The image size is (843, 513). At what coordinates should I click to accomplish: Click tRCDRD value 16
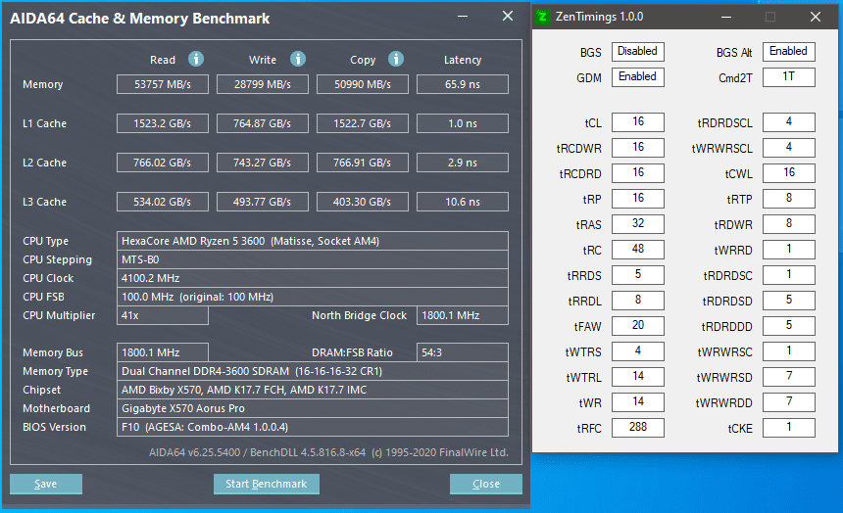click(637, 173)
